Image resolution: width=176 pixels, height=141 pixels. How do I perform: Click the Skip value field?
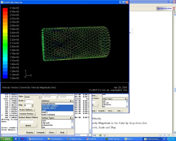(27, 105)
